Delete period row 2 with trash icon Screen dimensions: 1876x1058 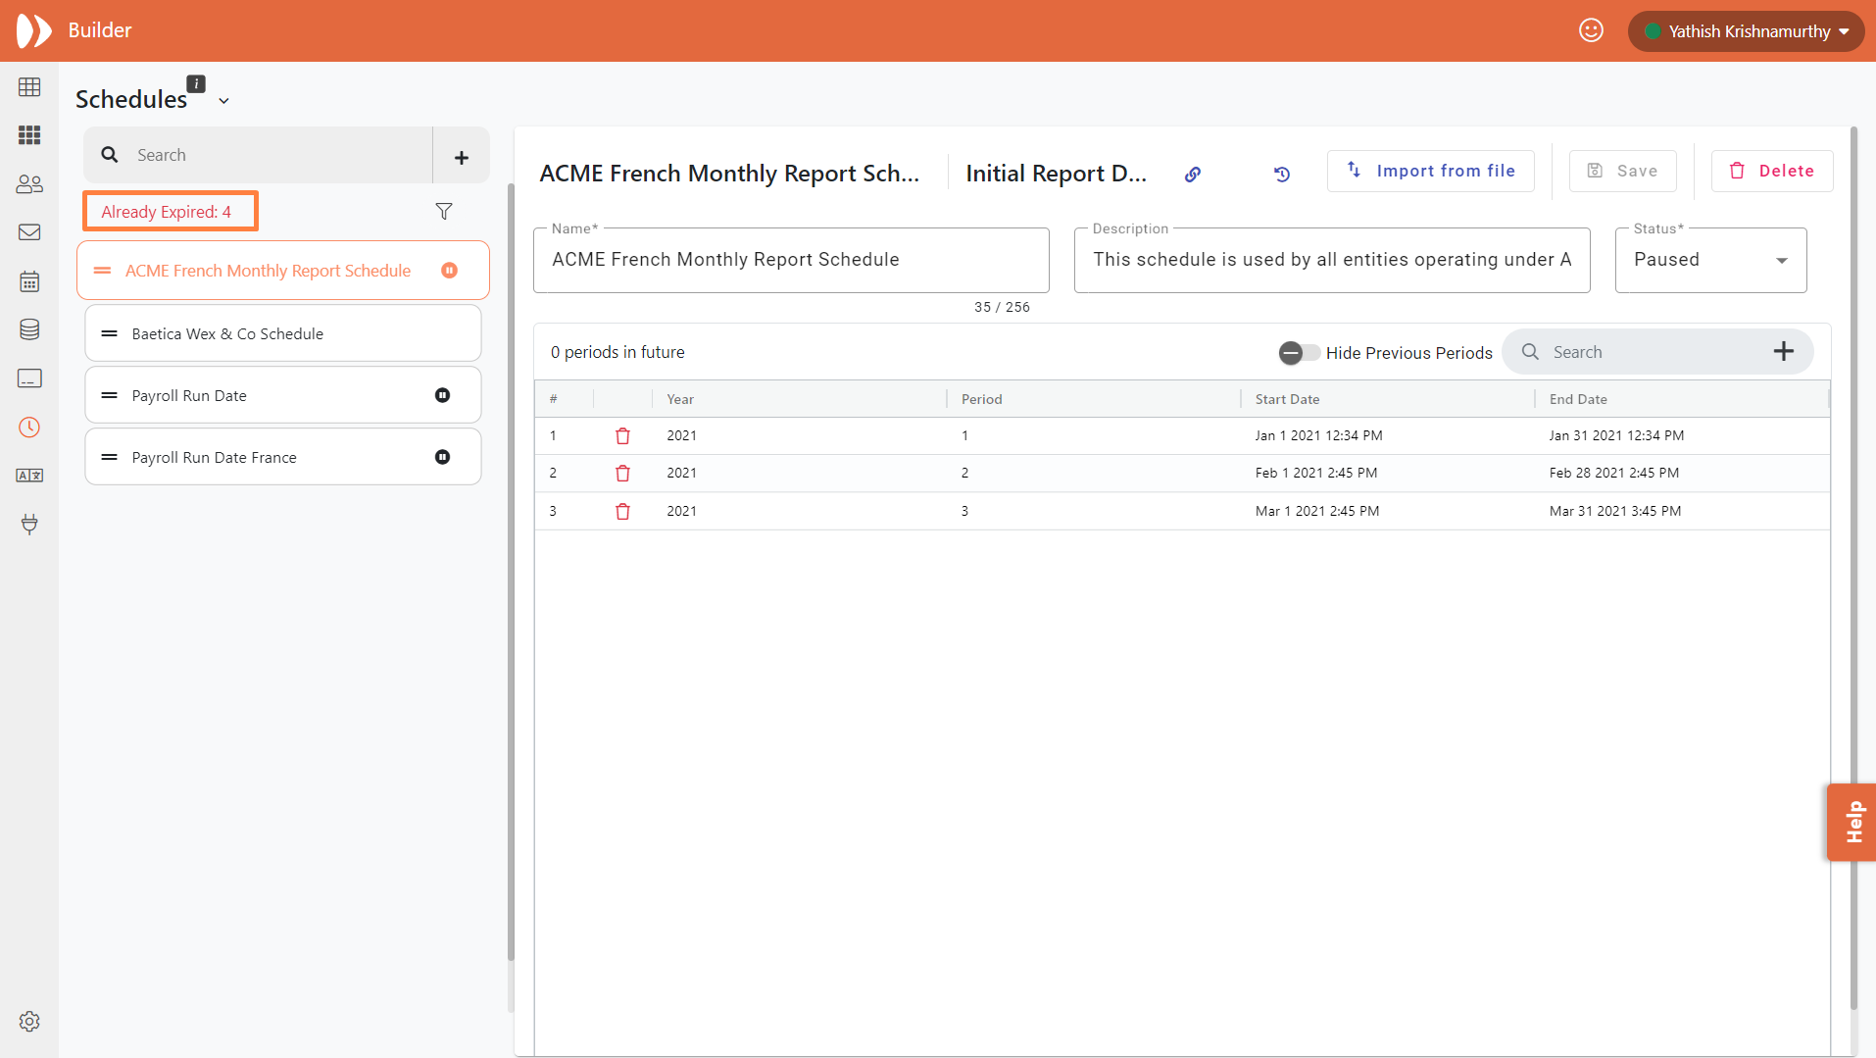pyautogui.click(x=622, y=474)
